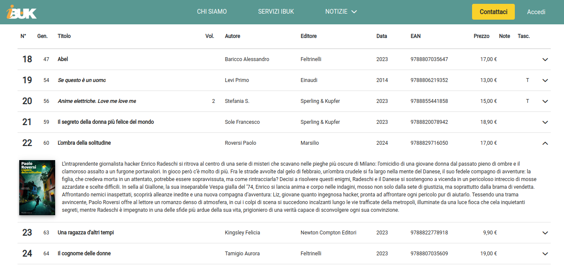Select title Anime elettriche. Love me love me
This screenshot has width=564, height=266.
coord(97,101)
